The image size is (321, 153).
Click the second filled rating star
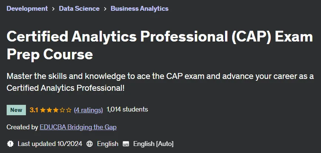pos(49,110)
